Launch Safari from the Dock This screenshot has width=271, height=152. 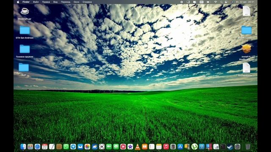pyautogui.click(x=37, y=147)
